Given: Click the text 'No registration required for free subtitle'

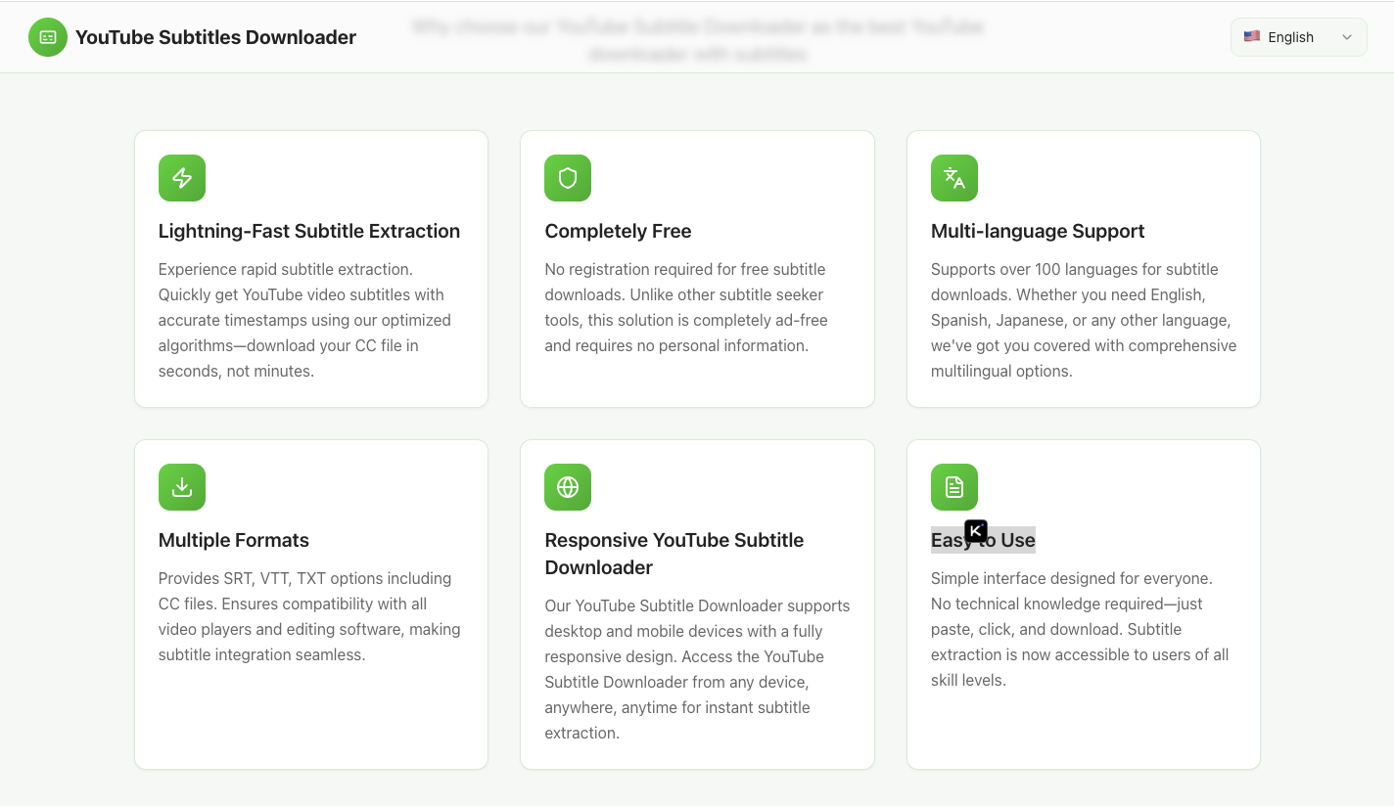Looking at the screenshot, I should click(685, 269).
